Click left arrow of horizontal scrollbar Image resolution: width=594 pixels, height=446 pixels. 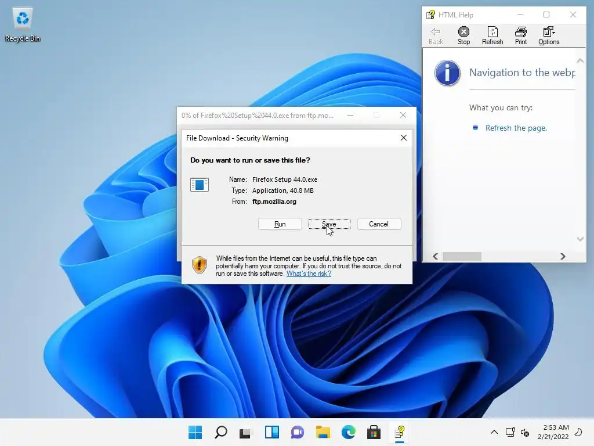(435, 256)
